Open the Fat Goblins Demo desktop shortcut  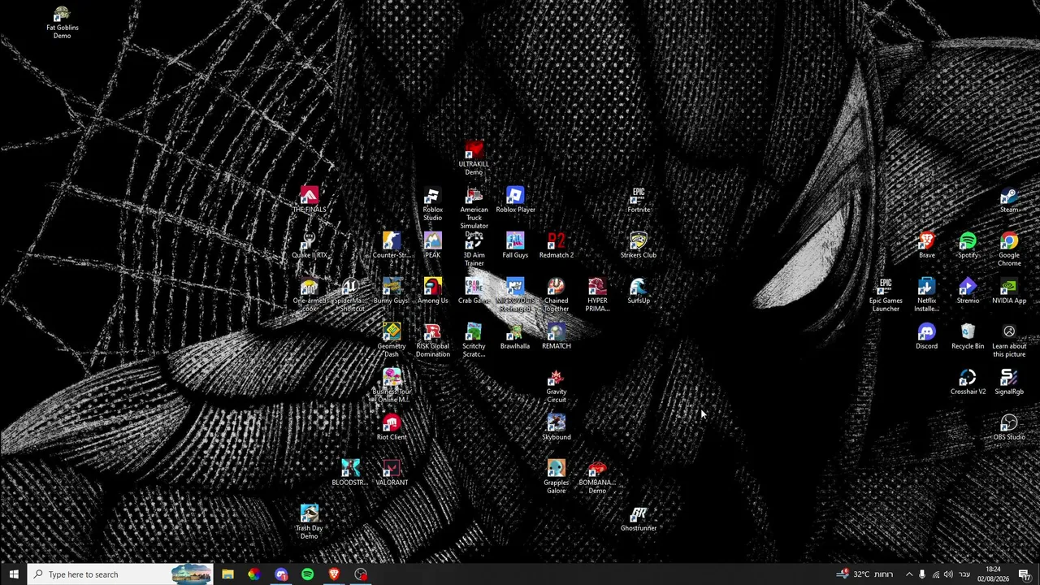click(62, 23)
